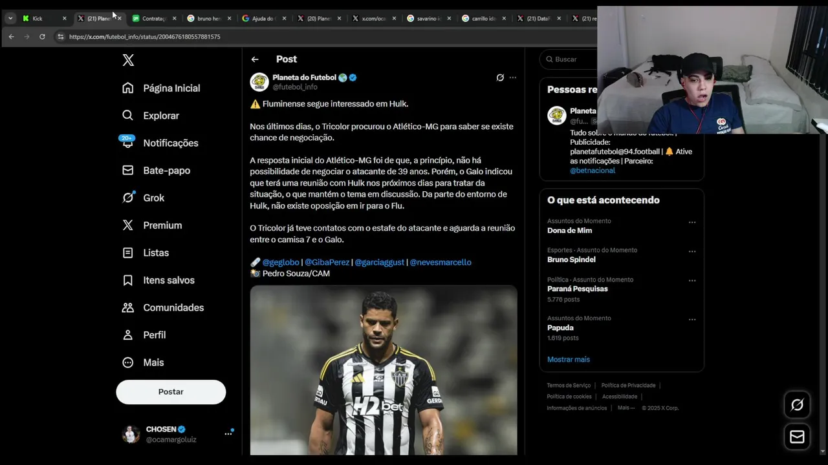The width and height of the screenshot is (828, 465).
Task: Click the Buscar search field
Action: [569, 59]
